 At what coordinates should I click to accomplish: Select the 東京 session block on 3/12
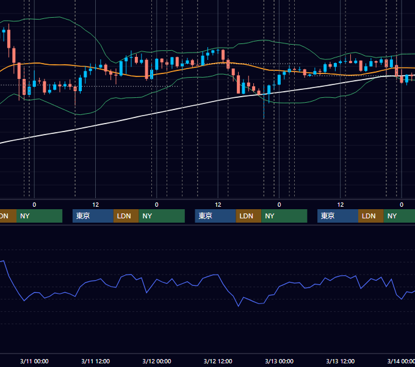pos(215,216)
